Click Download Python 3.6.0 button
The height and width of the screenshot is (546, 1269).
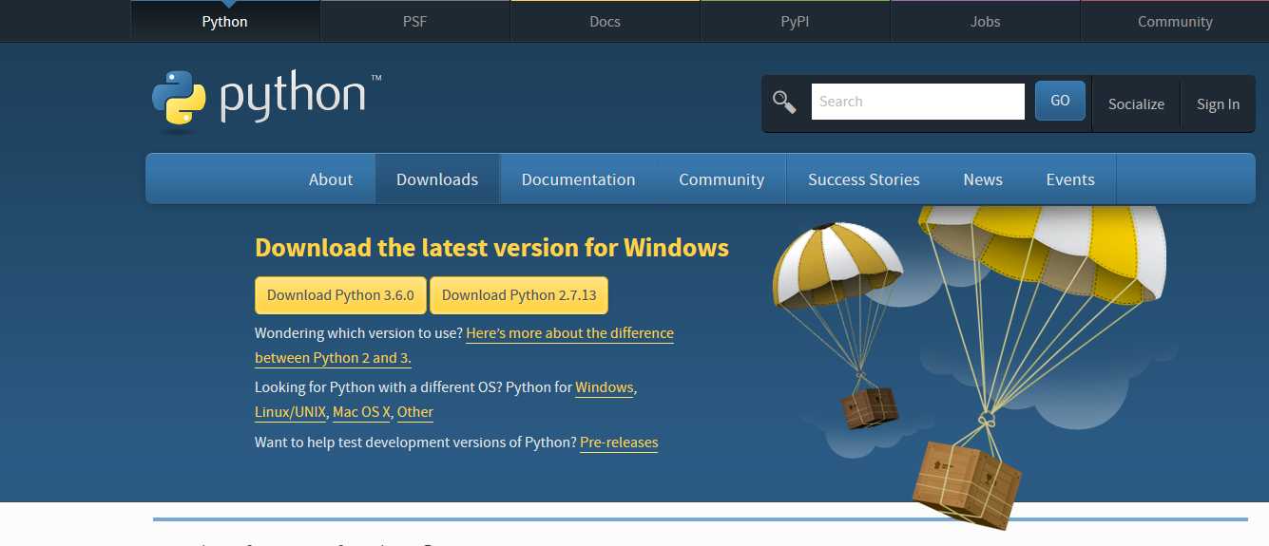[x=340, y=295]
